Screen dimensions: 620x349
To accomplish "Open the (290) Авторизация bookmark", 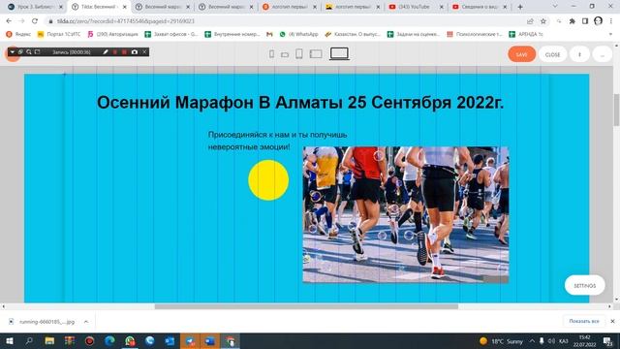I will [x=112, y=35].
